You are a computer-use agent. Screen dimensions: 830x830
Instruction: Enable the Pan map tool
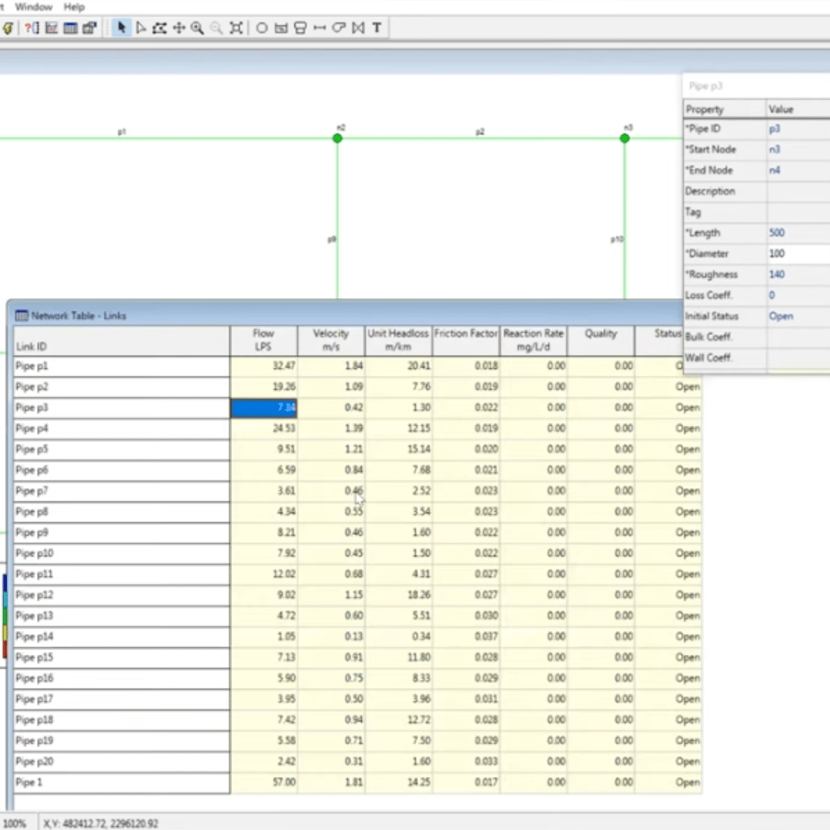click(179, 28)
